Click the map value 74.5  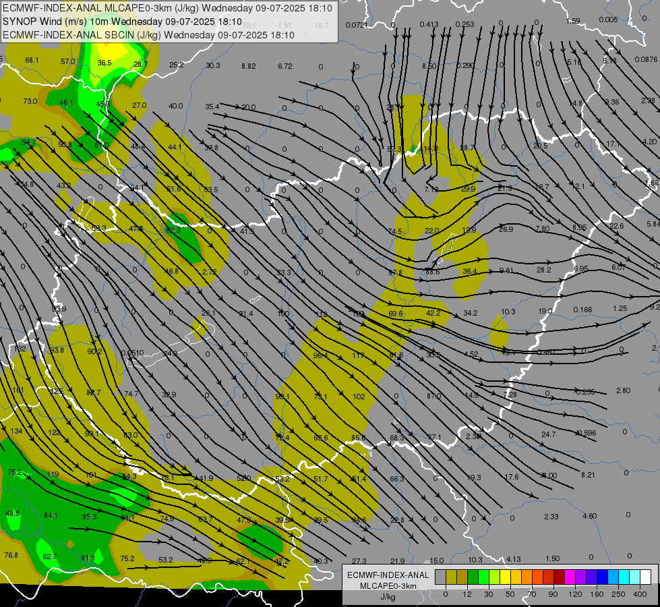(x=395, y=232)
